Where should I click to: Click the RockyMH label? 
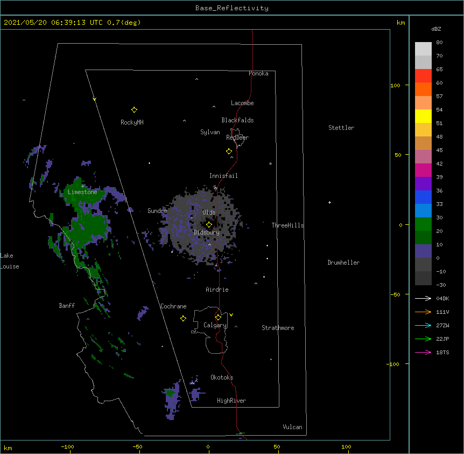pyautogui.click(x=132, y=122)
